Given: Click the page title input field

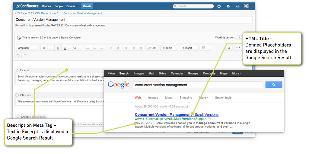Looking at the screenshot, I should tap(134, 20).
